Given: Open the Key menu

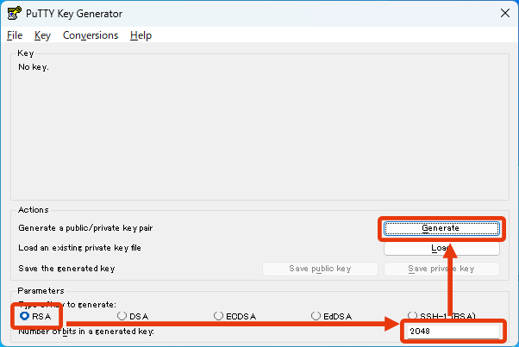Looking at the screenshot, I should 42,35.
